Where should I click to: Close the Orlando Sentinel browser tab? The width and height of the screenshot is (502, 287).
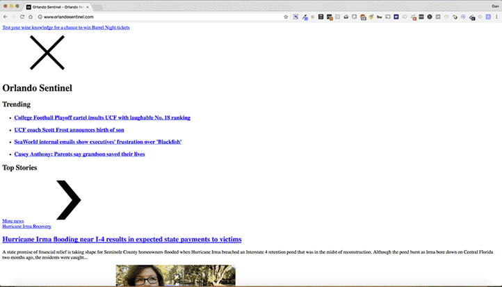tap(88, 7)
